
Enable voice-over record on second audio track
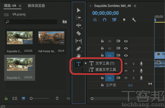pos(141,71)
